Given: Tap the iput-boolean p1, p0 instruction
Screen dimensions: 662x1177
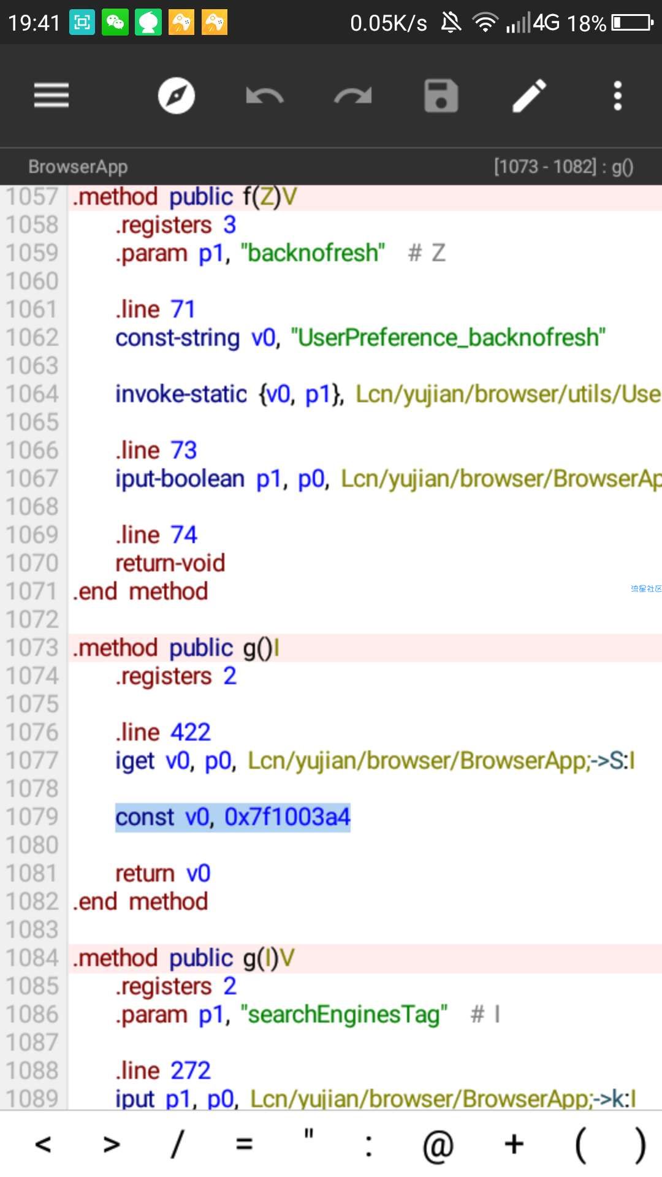Looking at the screenshot, I should tap(389, 479).
